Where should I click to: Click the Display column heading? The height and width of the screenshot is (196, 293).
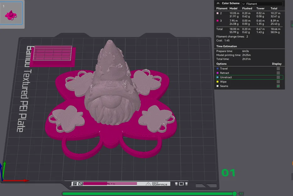click(x=277, y=64)
